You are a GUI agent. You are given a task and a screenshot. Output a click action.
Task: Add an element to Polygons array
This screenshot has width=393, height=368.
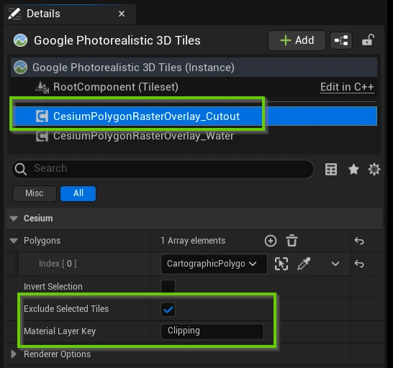(x=271, y=241)
